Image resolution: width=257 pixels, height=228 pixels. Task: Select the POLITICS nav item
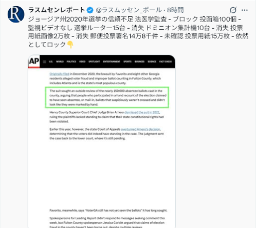click(x=71, y=61)
